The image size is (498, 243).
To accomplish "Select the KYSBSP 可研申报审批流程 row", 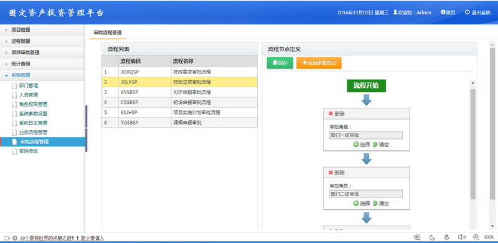I will [179, 92].
